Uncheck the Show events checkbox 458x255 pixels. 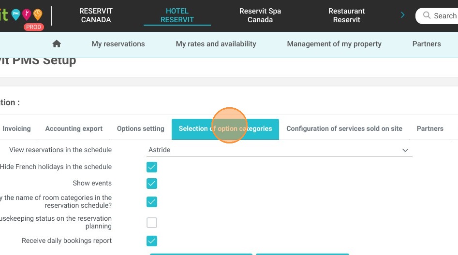click(x=152, y=184)
